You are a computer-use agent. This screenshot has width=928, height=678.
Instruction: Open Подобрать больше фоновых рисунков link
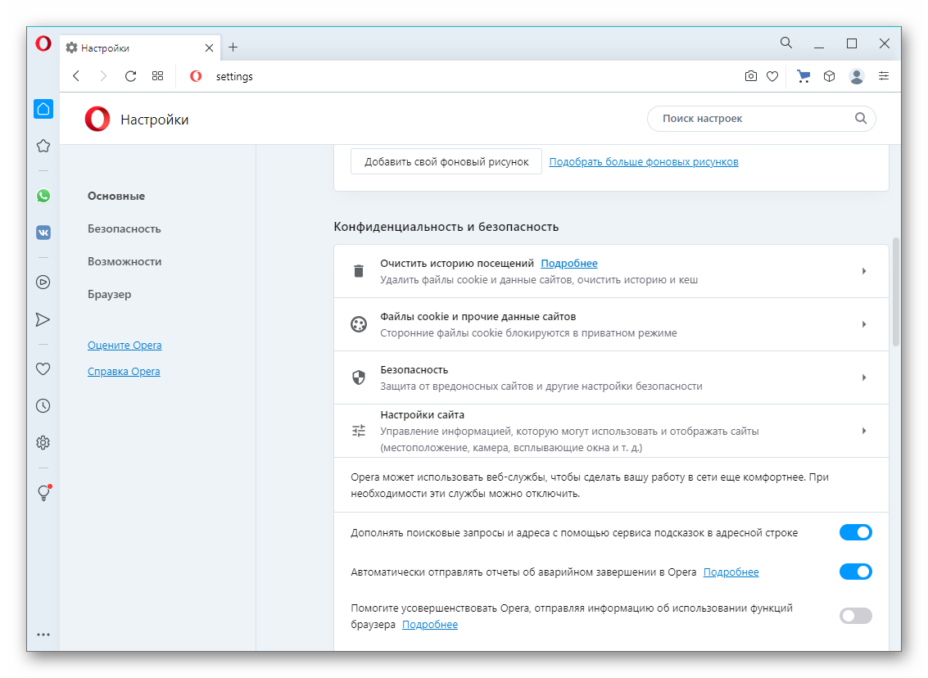[x=644, y=162]
